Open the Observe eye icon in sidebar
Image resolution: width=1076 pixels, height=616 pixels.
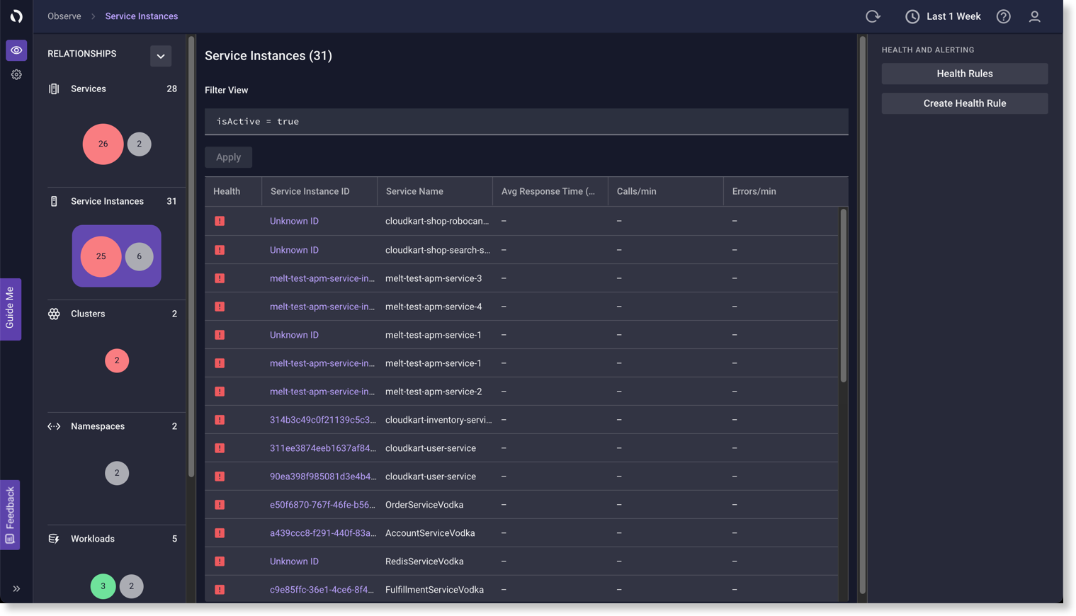16,50
